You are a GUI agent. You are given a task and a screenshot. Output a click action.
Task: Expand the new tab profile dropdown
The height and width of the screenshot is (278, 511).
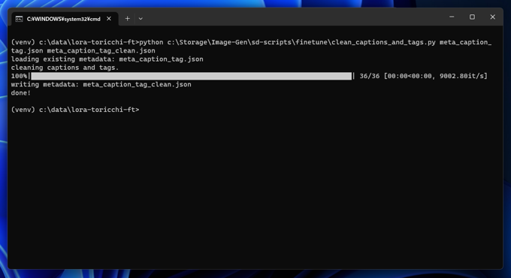pos(141,19)
